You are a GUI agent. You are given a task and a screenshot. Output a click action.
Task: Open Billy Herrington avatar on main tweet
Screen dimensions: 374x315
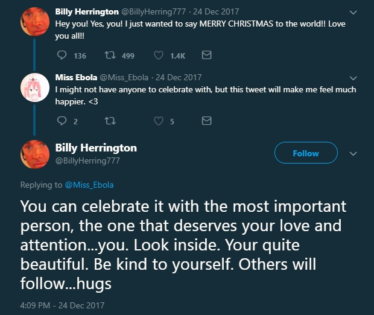click(35, 154)
